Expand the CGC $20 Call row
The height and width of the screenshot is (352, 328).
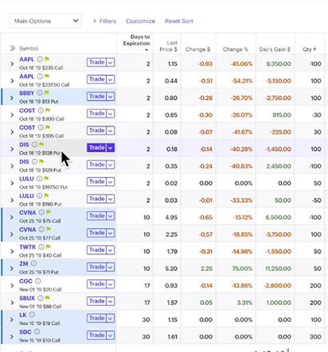tap(12, 285)
